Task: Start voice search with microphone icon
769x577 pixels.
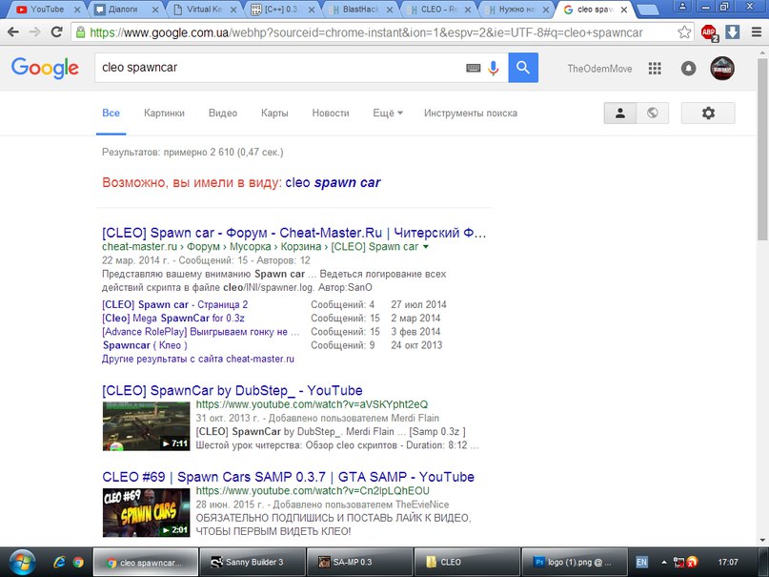Action: [x=494, y=68]
